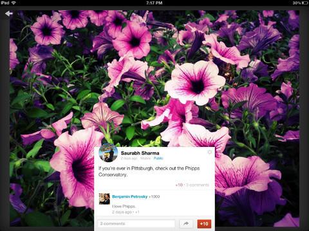Tap the Wi-Fi icon in status bar
309x231 pixels.
pyautogui.click(x=14, y=3)
